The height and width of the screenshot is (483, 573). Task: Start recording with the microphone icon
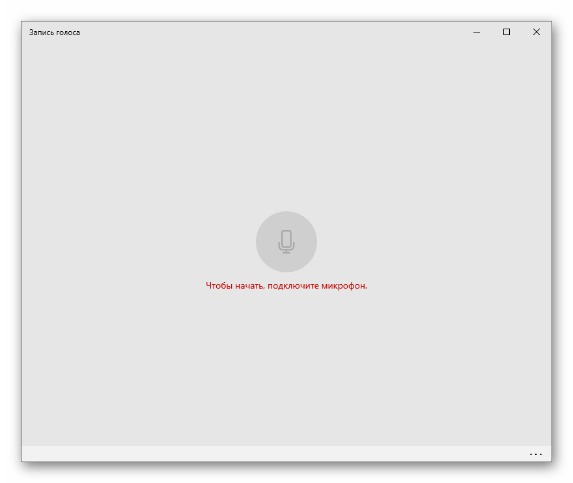click(x=286, y=241)
